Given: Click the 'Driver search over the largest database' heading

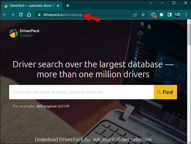Looking at the screenshot, I should click(x=93, y=69).
